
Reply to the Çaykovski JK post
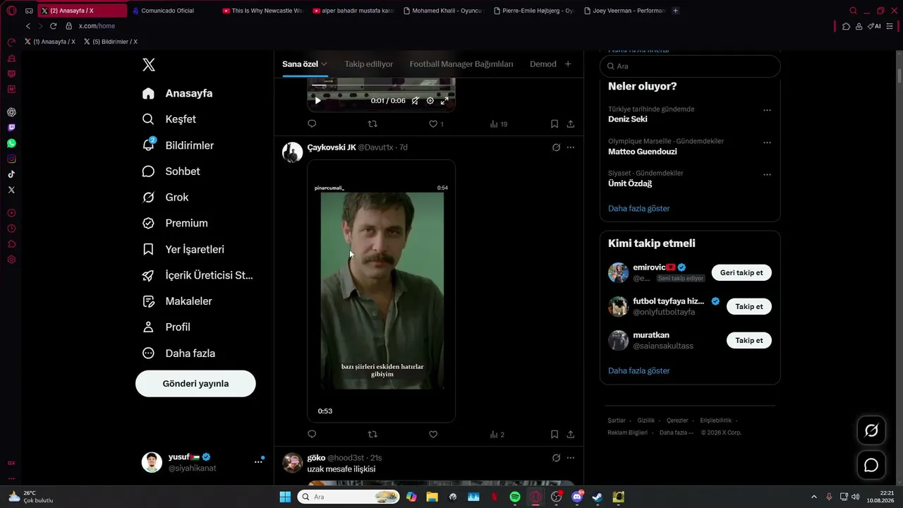312,435
